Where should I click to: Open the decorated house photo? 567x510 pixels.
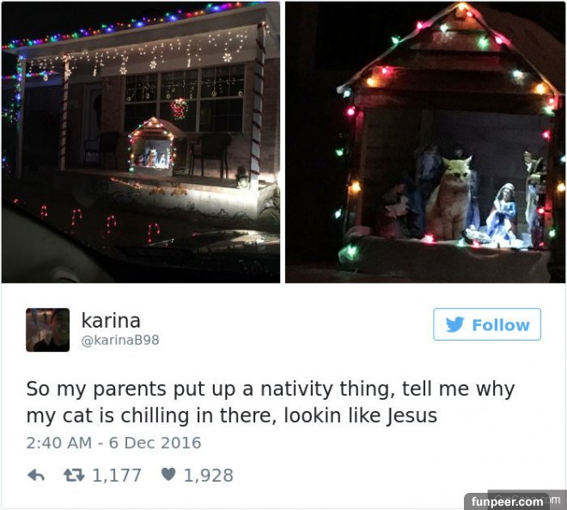141,142
